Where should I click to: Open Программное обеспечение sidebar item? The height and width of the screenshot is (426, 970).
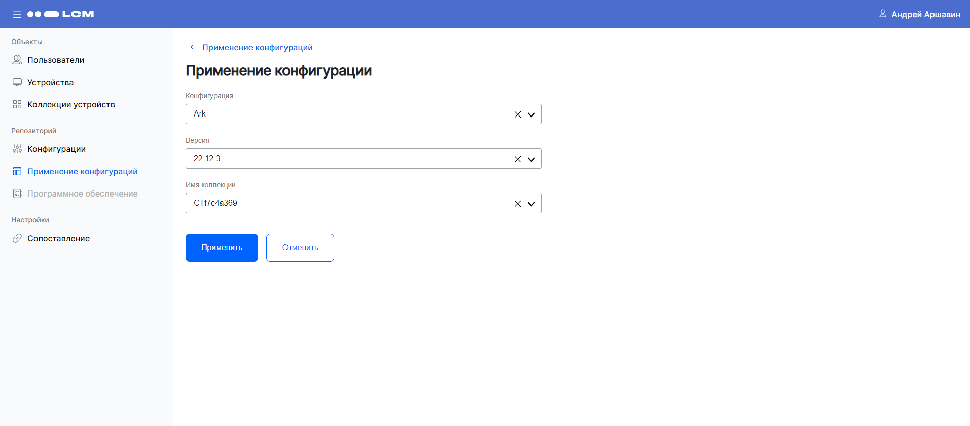(x=82, y=193)
